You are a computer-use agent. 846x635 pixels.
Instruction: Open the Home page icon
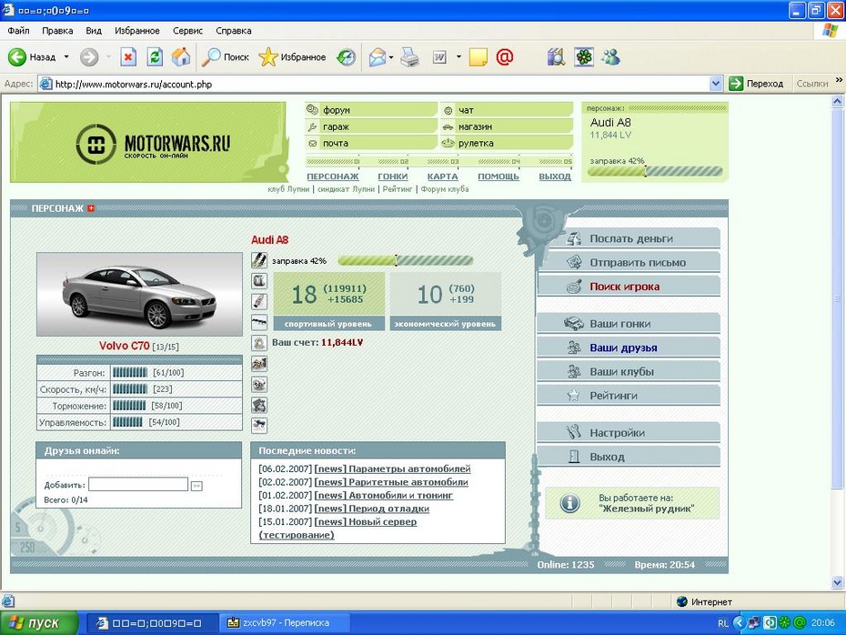(181, 56)
